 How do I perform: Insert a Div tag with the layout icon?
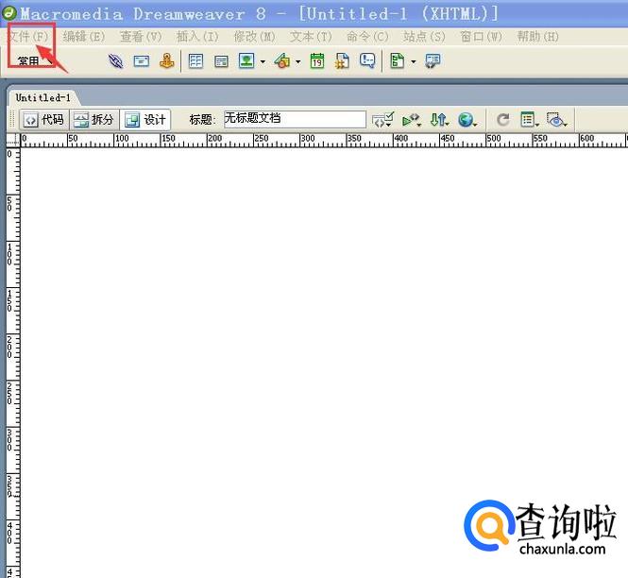coord(221,61)
